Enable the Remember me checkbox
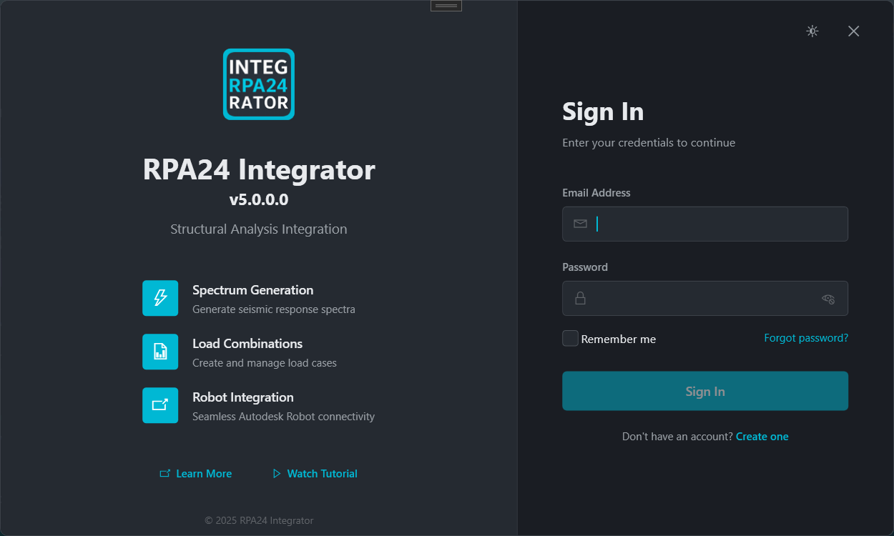Screen dimensions: 894x536 pyautogui.click(x=569, y=338)
